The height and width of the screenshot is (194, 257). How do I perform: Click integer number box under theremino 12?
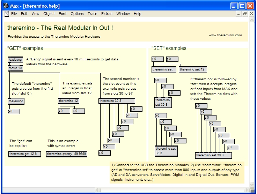[x=64, y=111]
